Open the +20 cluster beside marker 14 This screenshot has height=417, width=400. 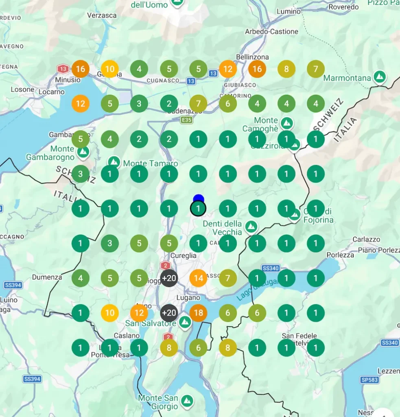[x=169, y=278]
